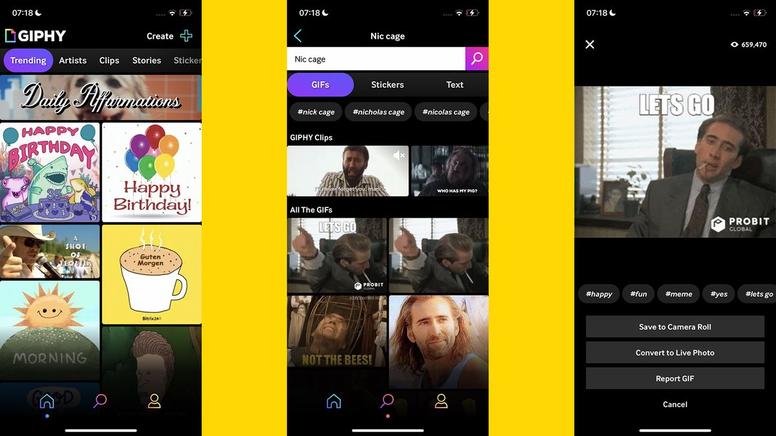
Task: Tap the eye icon showing 659,470 views
Action: coord(734,44)
